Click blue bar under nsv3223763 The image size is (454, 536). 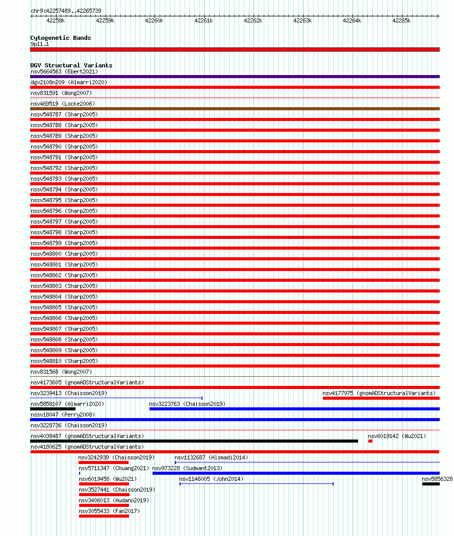coord(294,409)
